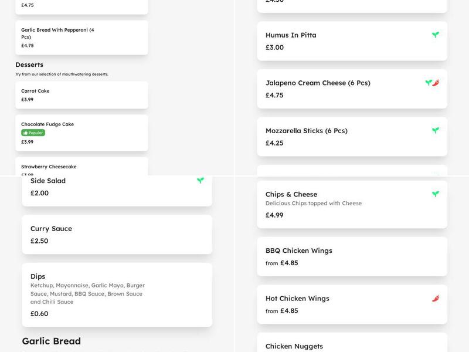This screenshot has height=352, width=469.
Task: Click the spicy chili icon on Hot Chicken Wings
Action: tap(436, 299)
